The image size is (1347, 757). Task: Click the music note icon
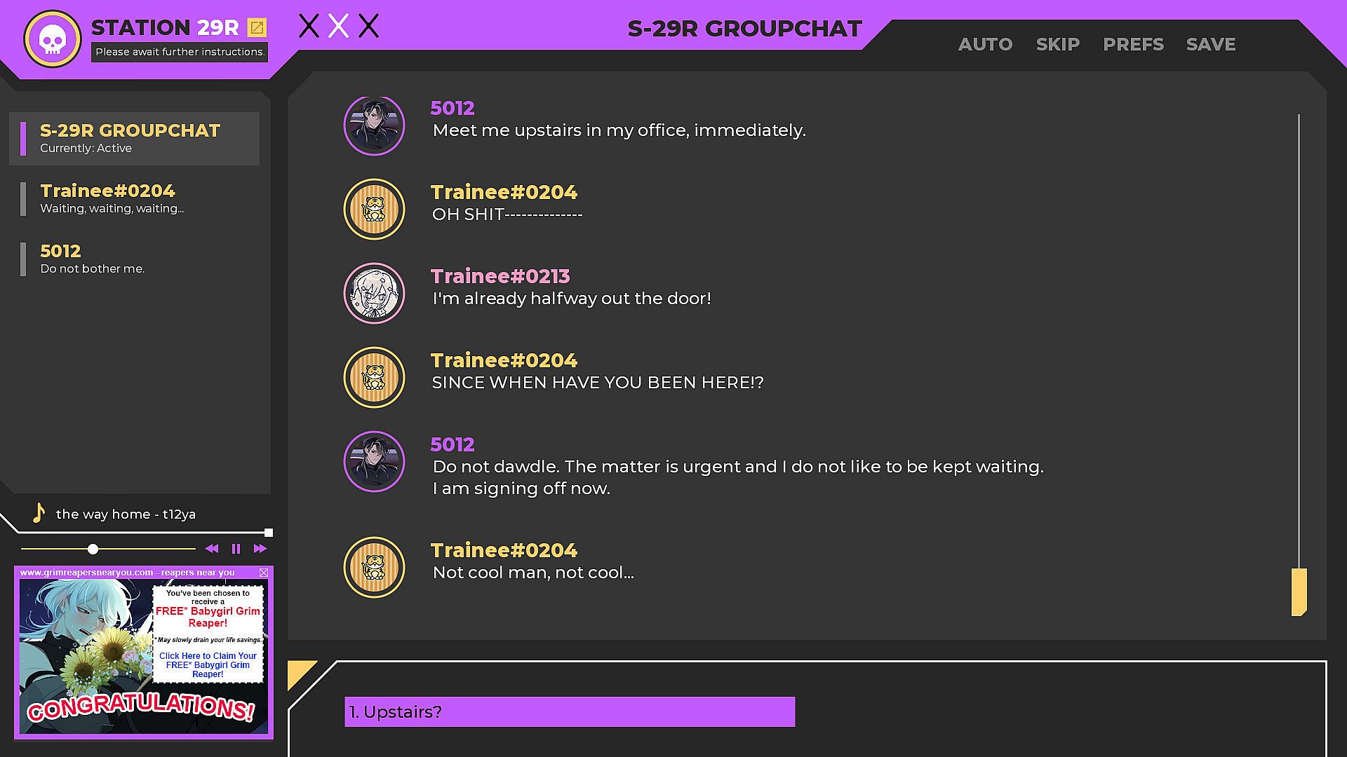[39, 513]
